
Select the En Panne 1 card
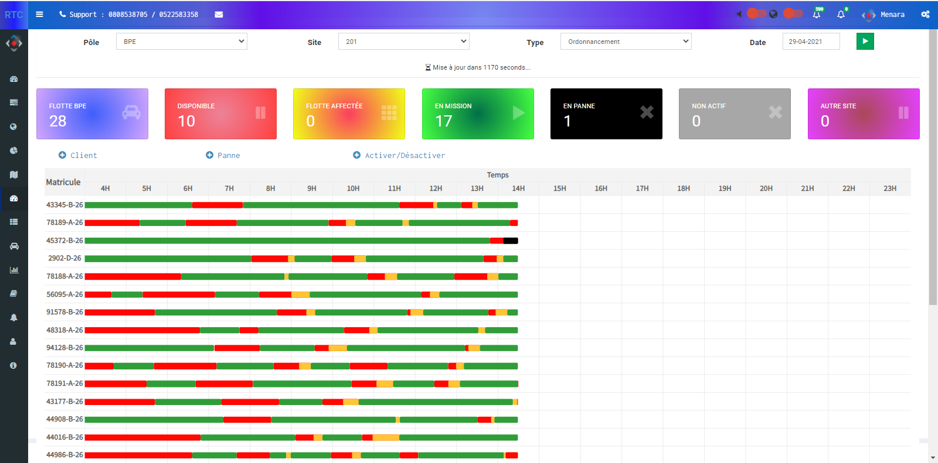(606, 114)
